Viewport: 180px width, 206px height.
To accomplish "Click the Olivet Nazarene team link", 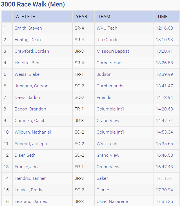I will coord(112,201).
